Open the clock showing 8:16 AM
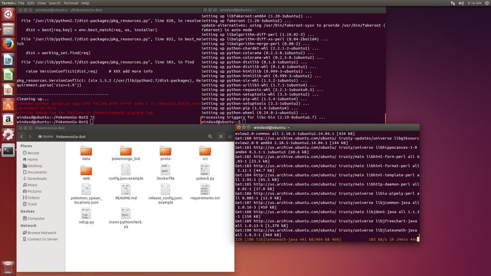This screenshot has height=276, width=491. coord(475,3)
